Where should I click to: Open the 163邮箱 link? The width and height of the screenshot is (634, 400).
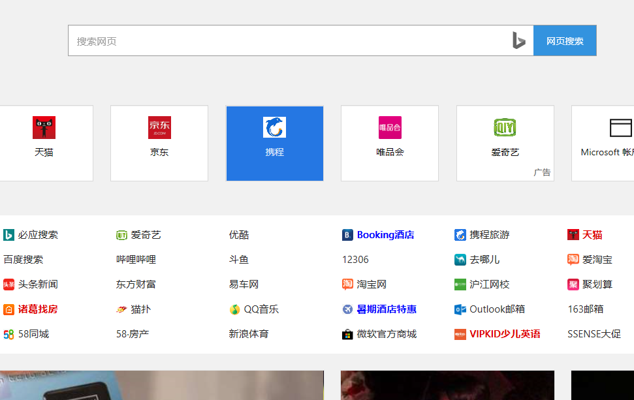(x=586, y=309)
